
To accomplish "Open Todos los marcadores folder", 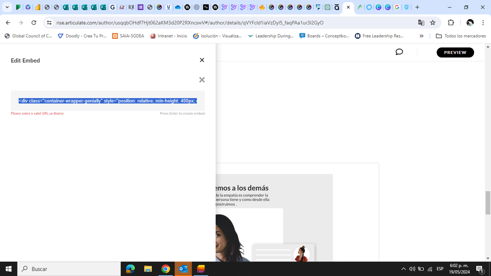I will [461, 36].
